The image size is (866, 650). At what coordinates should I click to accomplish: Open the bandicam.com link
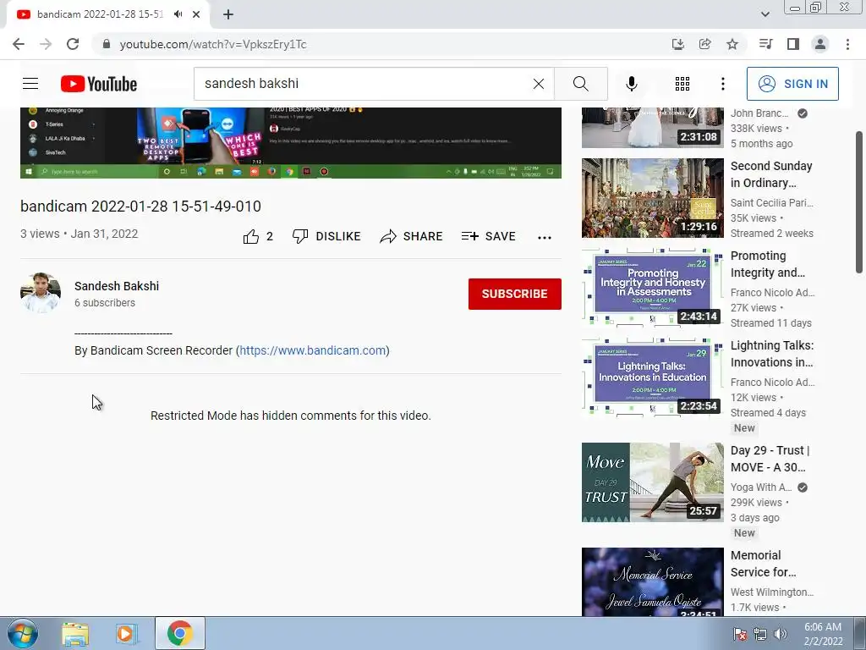tap(313, 350)
